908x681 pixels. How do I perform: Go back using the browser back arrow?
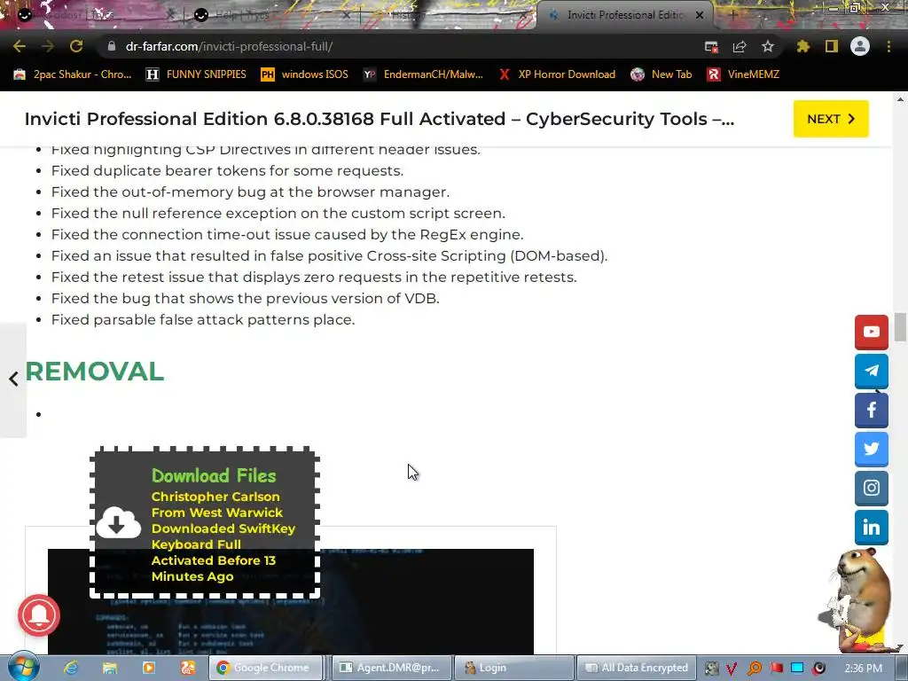tap(20, 46)
